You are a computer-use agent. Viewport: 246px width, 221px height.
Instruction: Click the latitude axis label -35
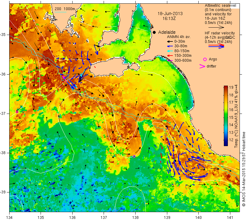pyautogui.click(x=3, y=35)
